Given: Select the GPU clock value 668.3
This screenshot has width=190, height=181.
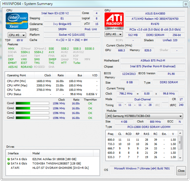Looking at the screenshot, I should [x=121, y=50].
